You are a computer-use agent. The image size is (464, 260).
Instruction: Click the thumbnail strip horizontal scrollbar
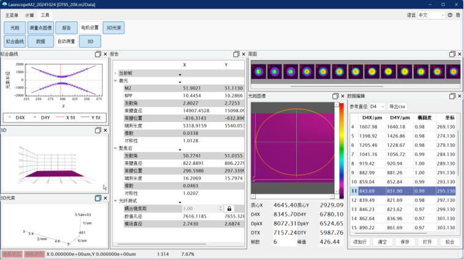[x=337, y=86]
